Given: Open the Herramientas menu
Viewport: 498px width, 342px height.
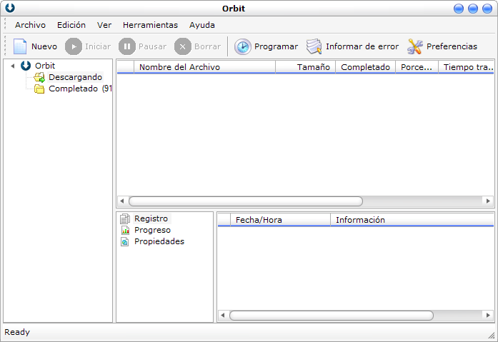Looking at the screenshot, I should 150,25.
